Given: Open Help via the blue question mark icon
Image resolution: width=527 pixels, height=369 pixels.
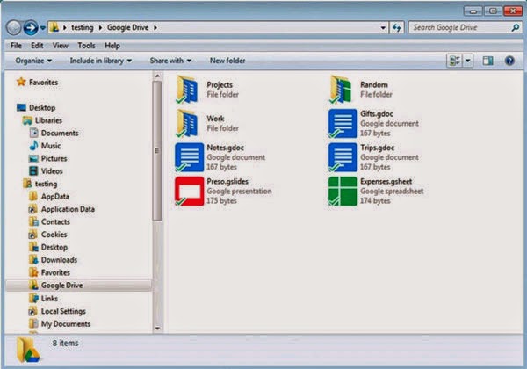Looking at the screenshot, I should point(509,61).
